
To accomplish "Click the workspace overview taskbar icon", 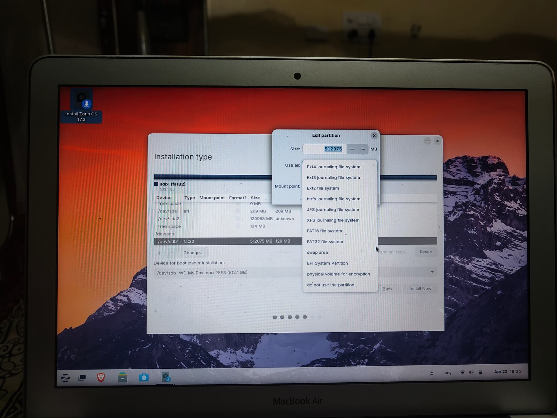I will click(82, 378).
